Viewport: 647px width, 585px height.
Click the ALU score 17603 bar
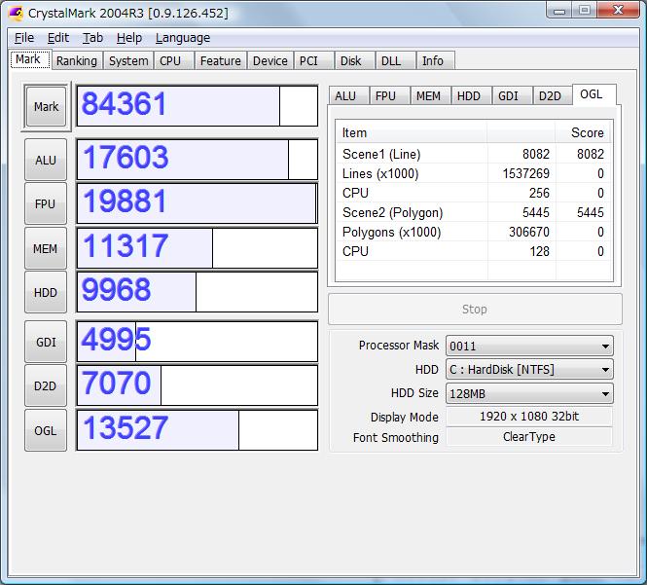[x=198, y=160]
